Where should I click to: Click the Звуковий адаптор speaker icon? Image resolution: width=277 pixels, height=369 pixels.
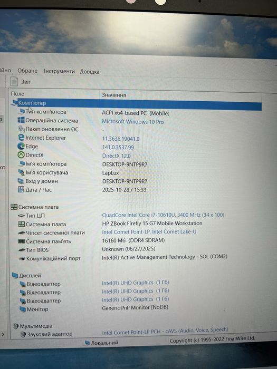[23, 334]
